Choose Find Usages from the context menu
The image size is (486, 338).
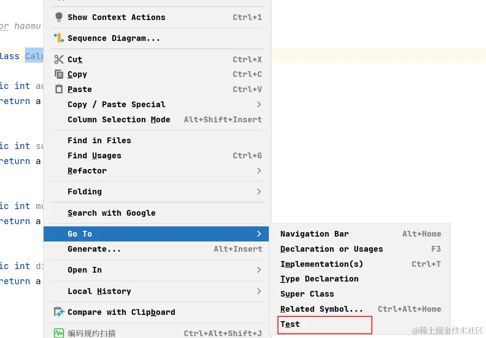coord(94,156)
